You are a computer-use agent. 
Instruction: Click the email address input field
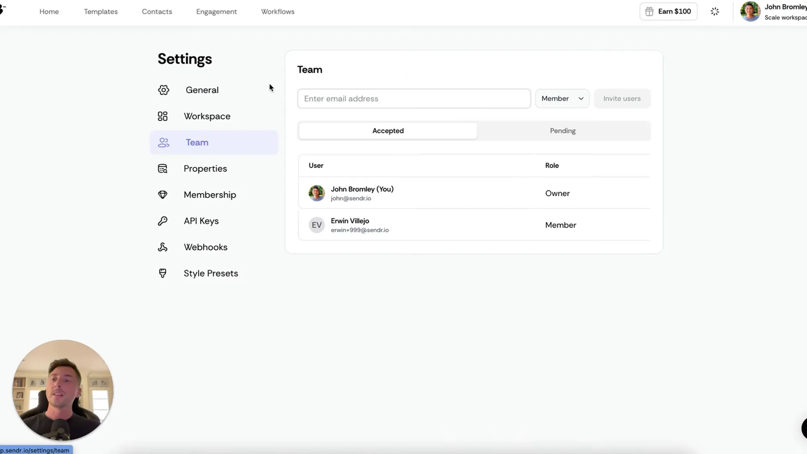tap(414, 98)
